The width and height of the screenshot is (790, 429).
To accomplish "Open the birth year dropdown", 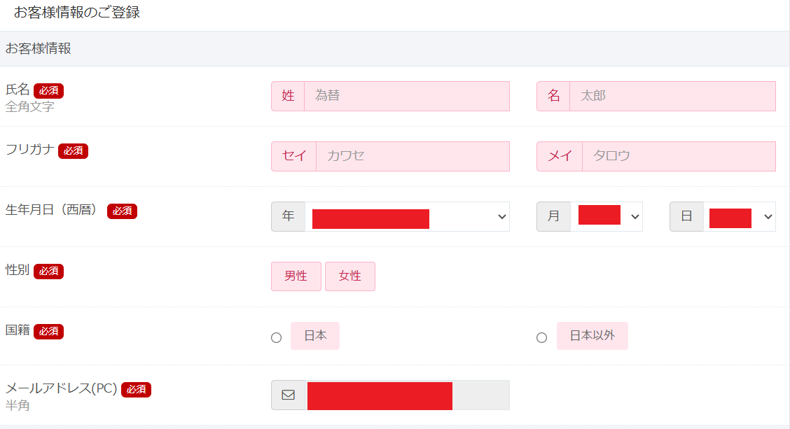I will (407, 216).
